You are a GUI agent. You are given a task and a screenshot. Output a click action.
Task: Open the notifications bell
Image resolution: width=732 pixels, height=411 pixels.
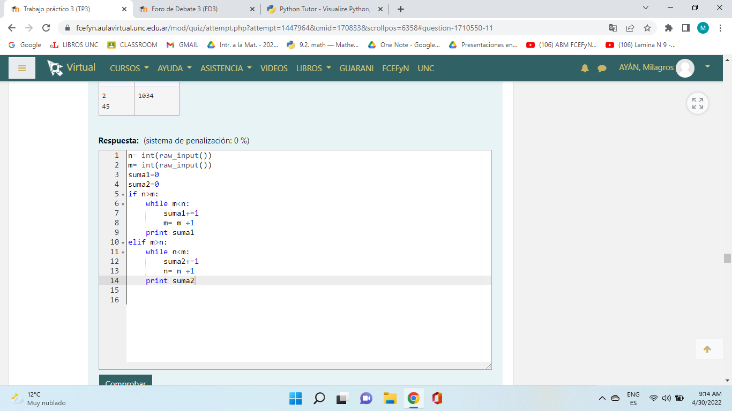tap(585, 68)
